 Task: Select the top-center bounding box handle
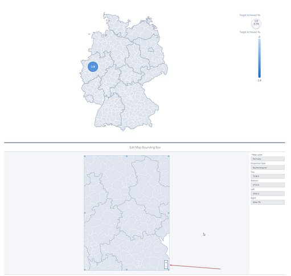point(126,156)
